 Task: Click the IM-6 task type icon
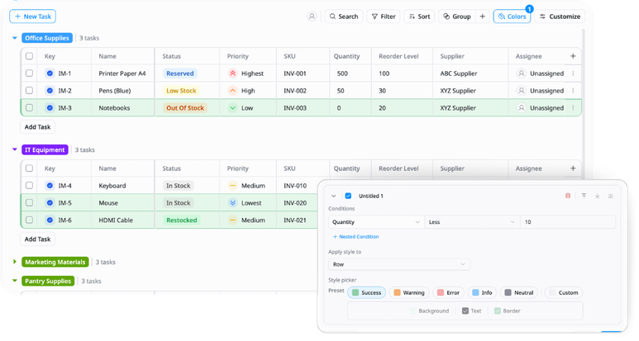tap(50, 220)
